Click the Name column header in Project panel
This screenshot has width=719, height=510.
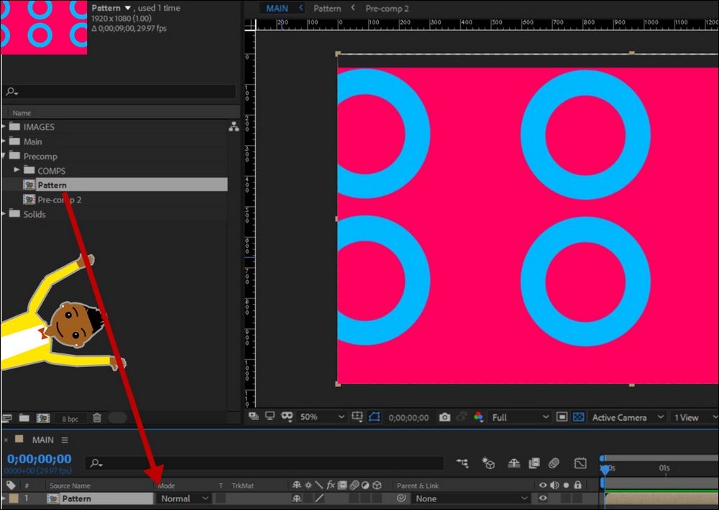pos(22,113)
